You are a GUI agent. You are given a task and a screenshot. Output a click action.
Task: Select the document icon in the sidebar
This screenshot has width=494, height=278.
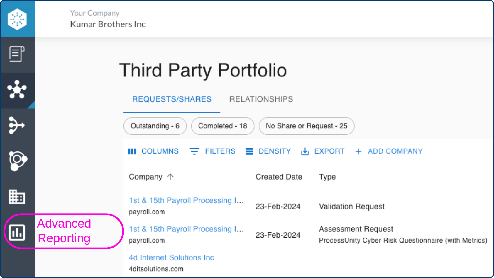click(17, 54)
